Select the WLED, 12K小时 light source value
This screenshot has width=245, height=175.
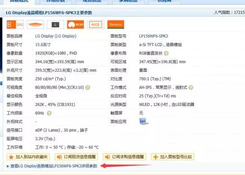click(166, 105)
